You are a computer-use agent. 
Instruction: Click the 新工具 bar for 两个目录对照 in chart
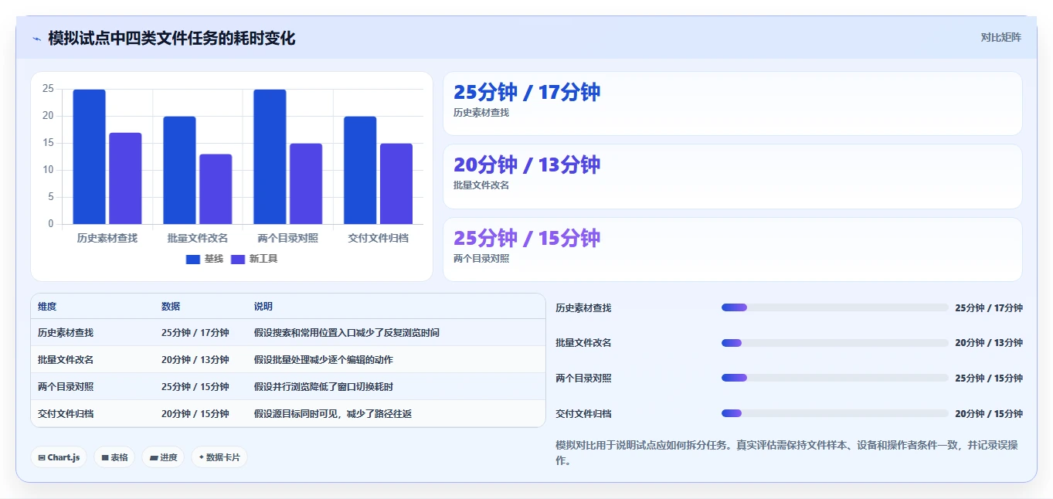[x=306, y=184]
